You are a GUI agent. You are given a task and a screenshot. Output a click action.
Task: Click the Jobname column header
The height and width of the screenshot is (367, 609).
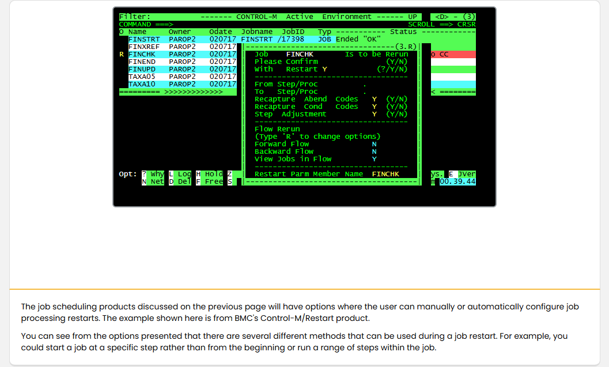click(257, 32)
